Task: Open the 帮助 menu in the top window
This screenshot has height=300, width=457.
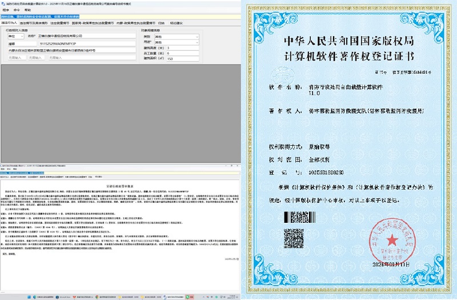Action: [27, 10]
